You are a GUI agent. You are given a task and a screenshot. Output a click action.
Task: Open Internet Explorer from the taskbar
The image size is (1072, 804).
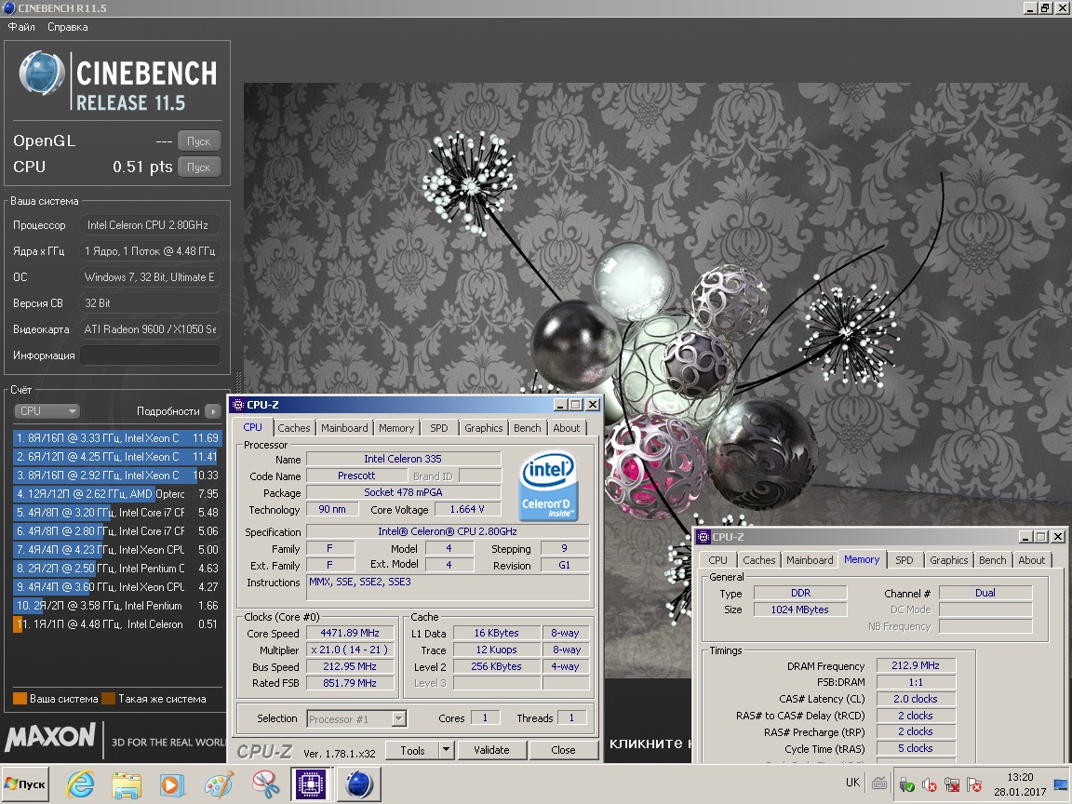tap(80, 784)
